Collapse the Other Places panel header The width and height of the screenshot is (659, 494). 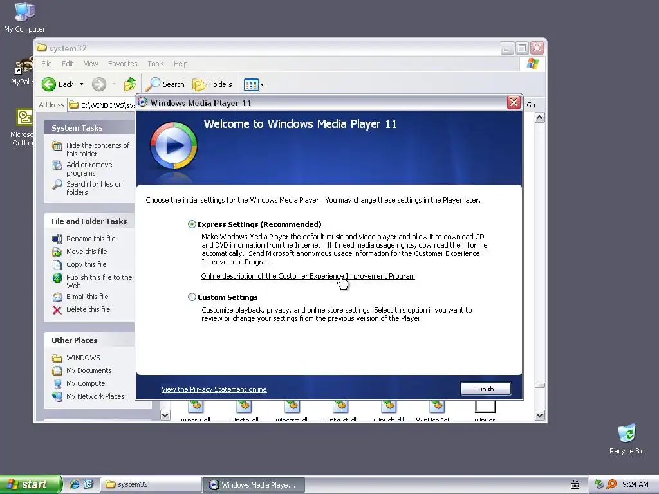[89, 340]
